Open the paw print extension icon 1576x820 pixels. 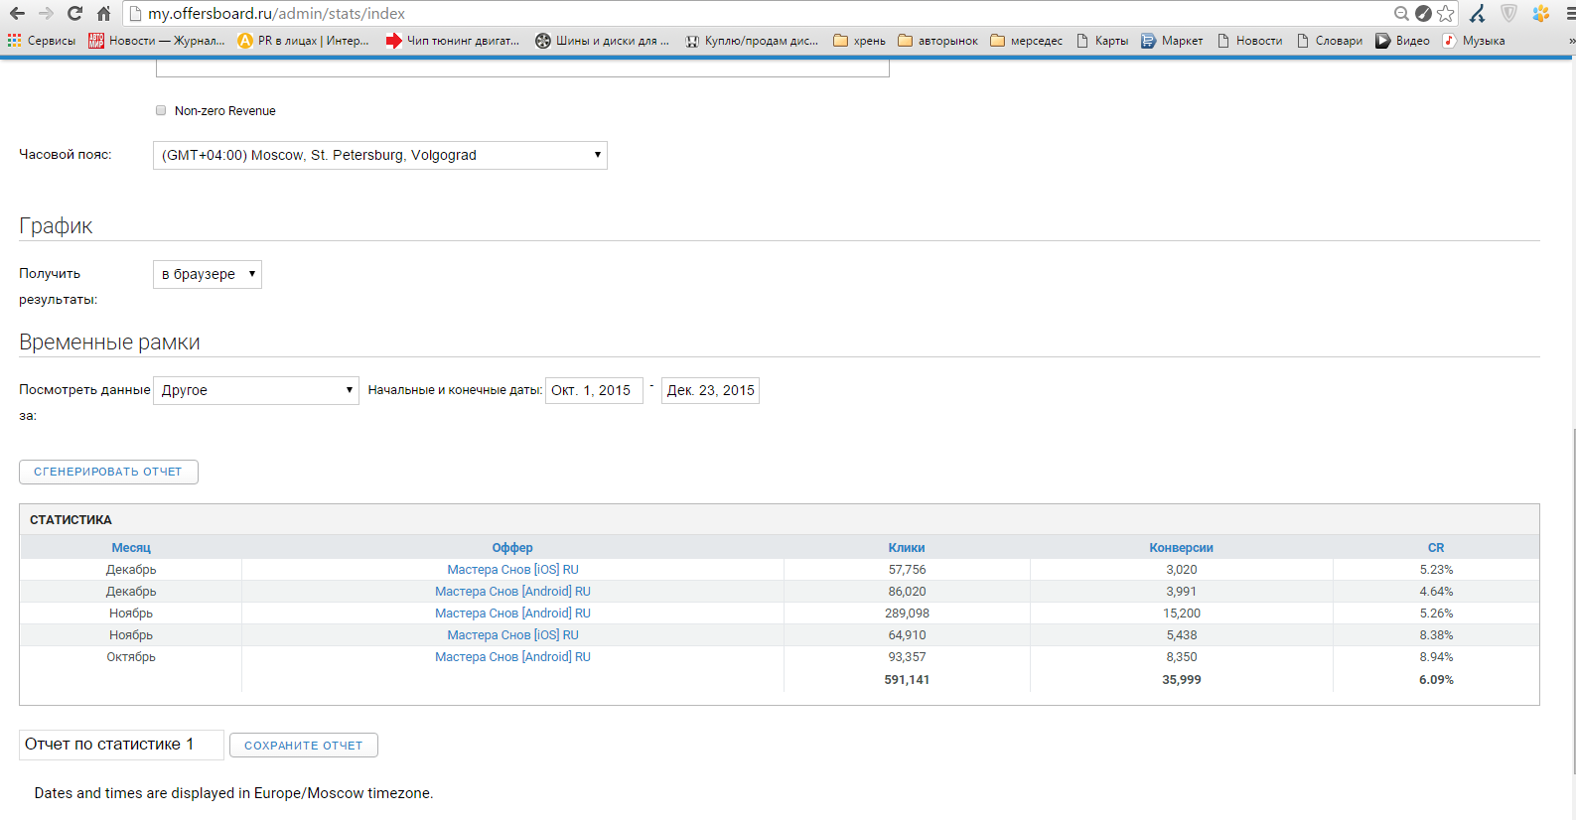pyautogui.click(x=1540, y=14)
